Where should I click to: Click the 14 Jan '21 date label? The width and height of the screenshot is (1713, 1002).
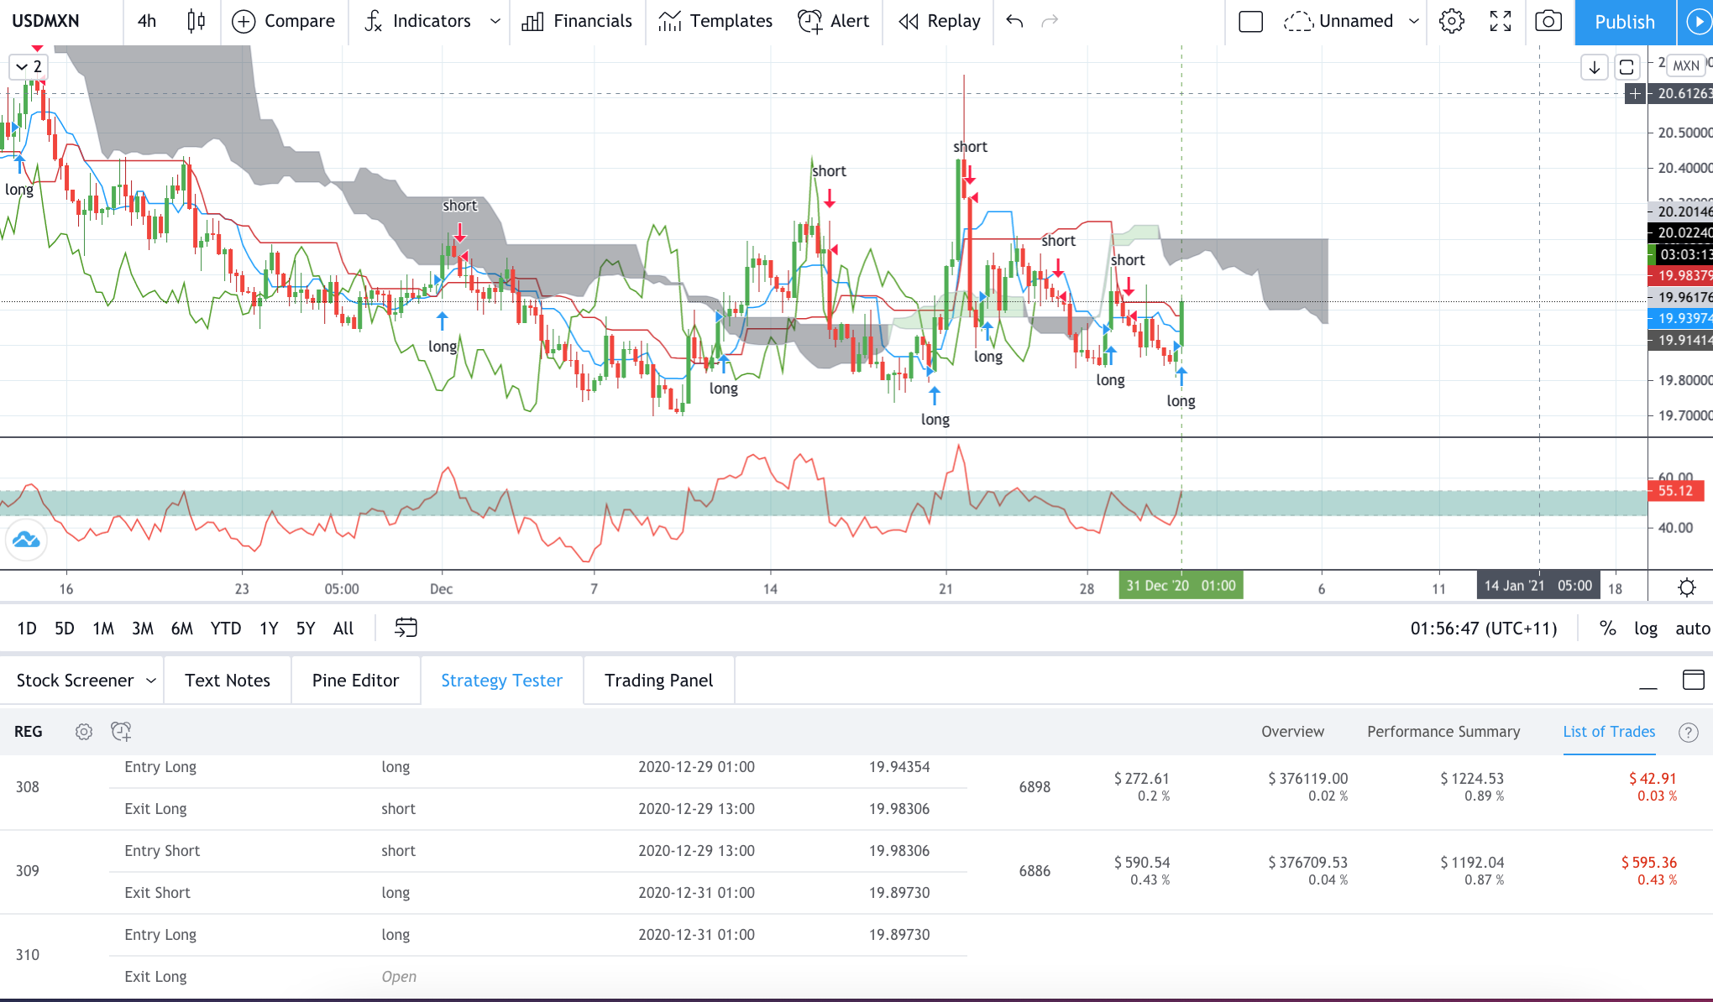[1538, 586]
